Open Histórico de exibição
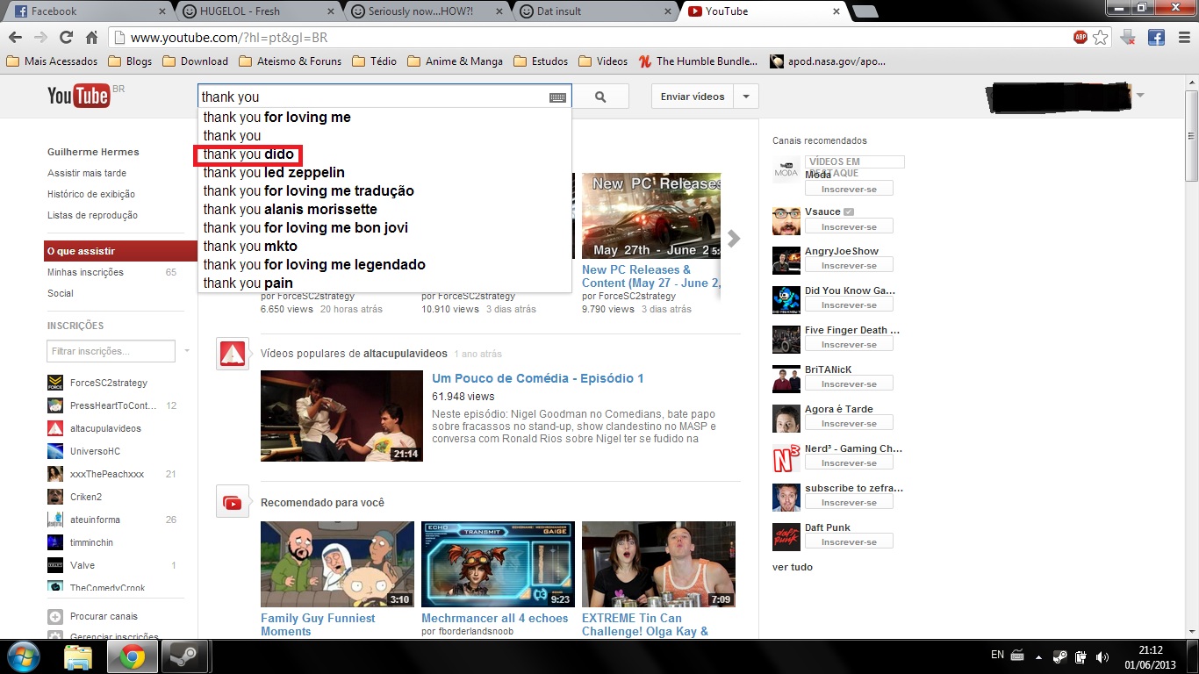1199x674 pixels. [x=91, y=194]
